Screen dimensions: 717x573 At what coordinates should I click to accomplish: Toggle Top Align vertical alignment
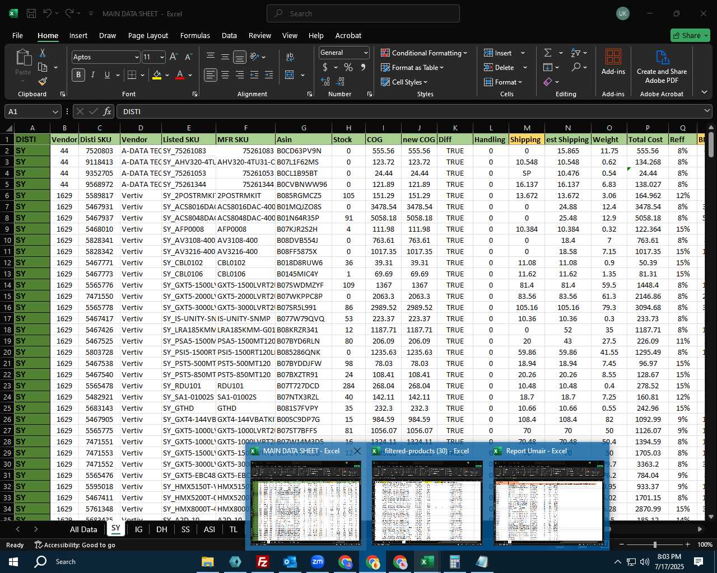pyautogui.click(x=211, y=57)
